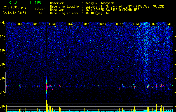Click the Receiving antenna label

click(64, 13)
